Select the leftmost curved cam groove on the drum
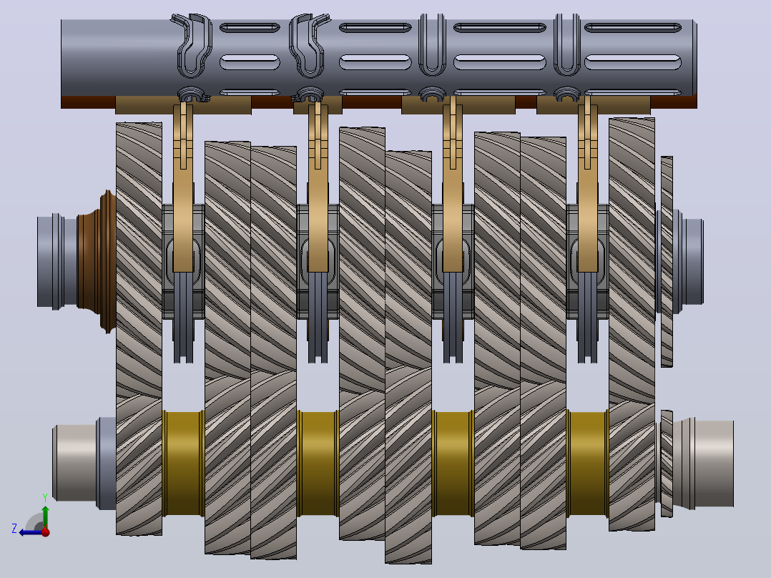The height and width of the screenshot is (578, 771). pos(191,45)
